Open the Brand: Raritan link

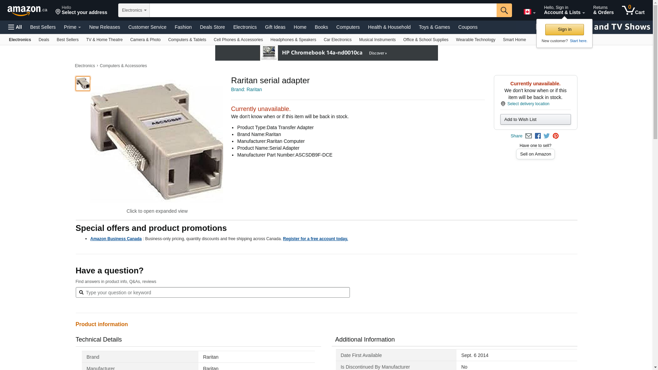click(x=246, y=89)
